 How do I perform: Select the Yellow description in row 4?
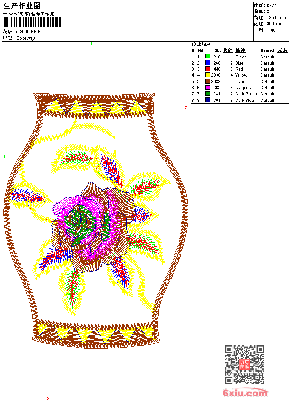[241, 75]
